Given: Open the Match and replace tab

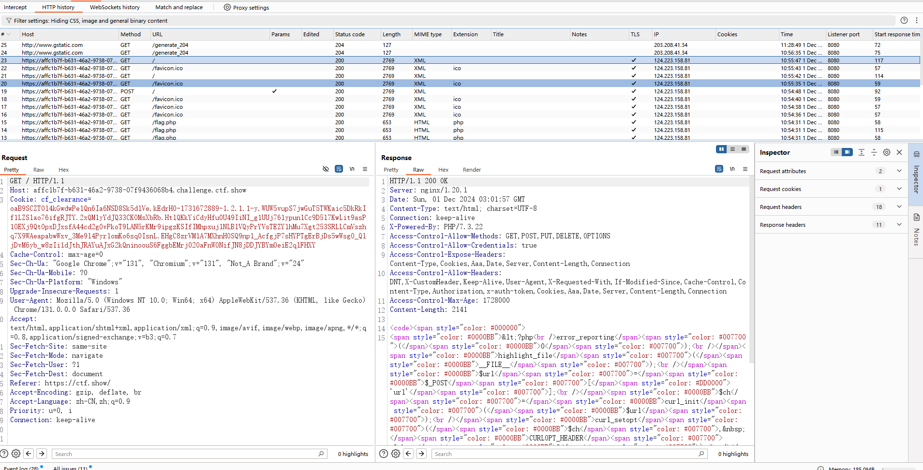Looking at the screenshot, I should [179, 7].
